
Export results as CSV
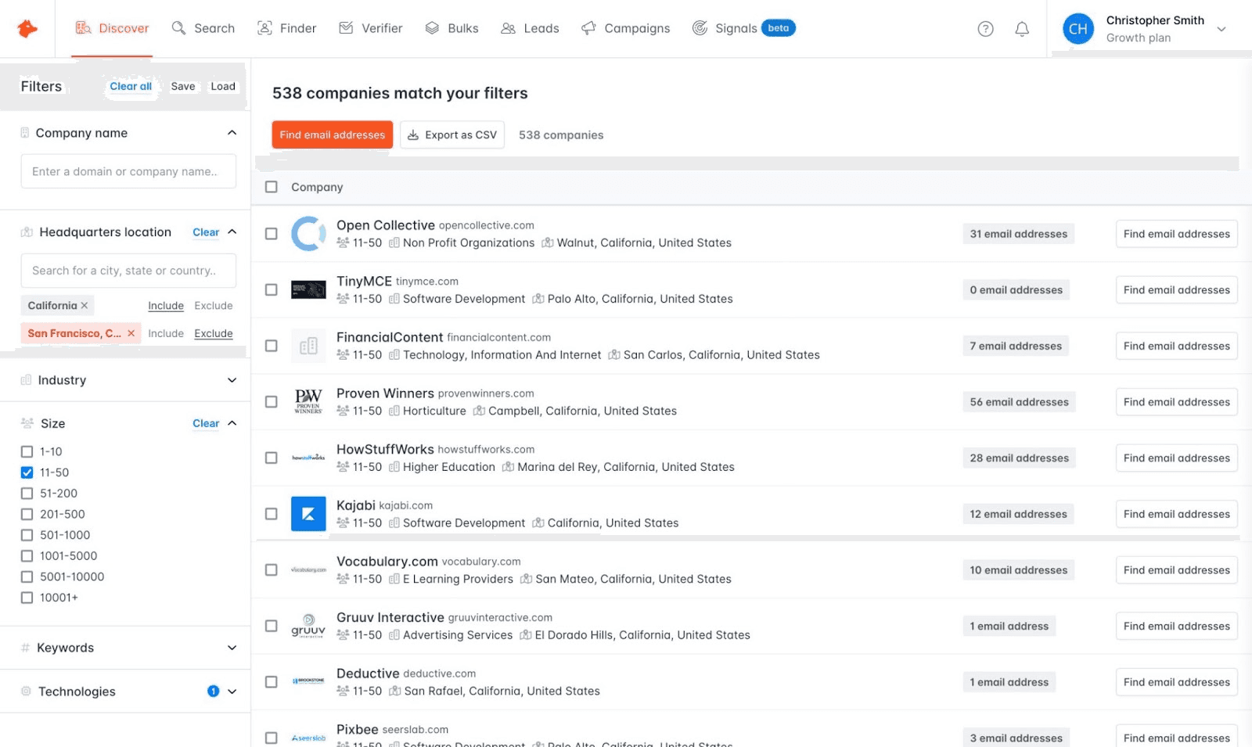(452, 135)
